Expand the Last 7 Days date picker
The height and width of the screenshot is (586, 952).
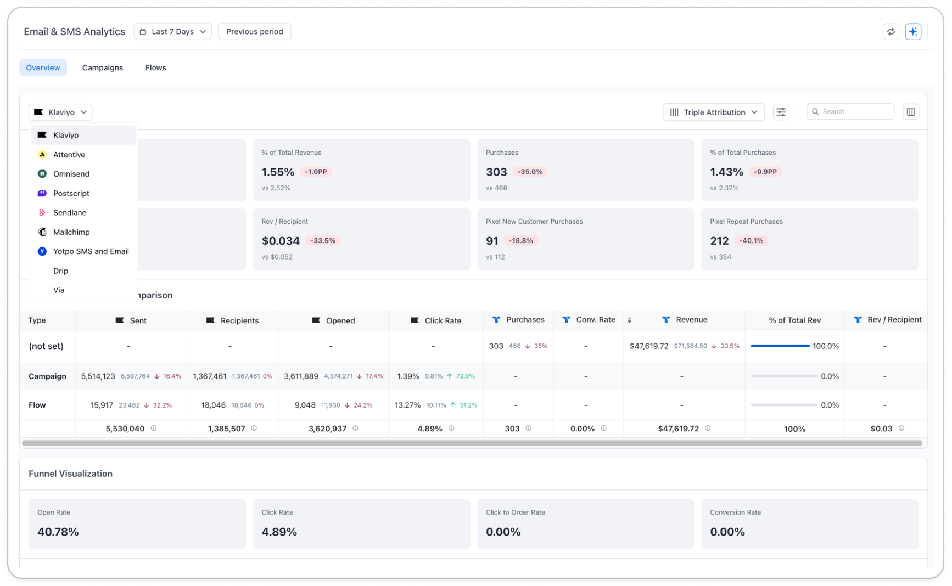(x=172, y=32)
